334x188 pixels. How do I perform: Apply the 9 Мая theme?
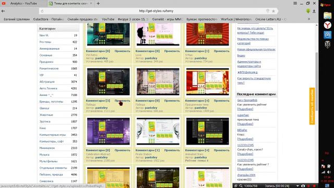pos(221,51)
